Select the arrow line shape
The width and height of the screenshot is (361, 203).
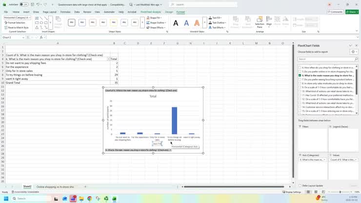[45, 18]
